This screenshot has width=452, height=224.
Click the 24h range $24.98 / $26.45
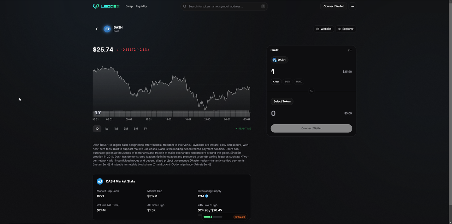coord(210,210)
